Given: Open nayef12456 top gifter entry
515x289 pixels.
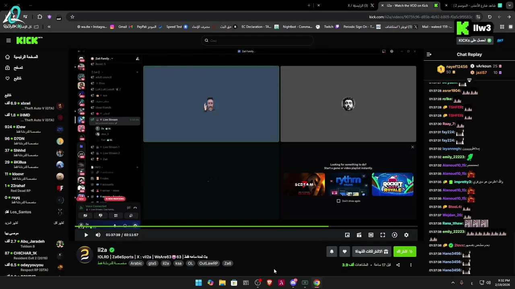Looking at the screenshot, I should (452, 69).
